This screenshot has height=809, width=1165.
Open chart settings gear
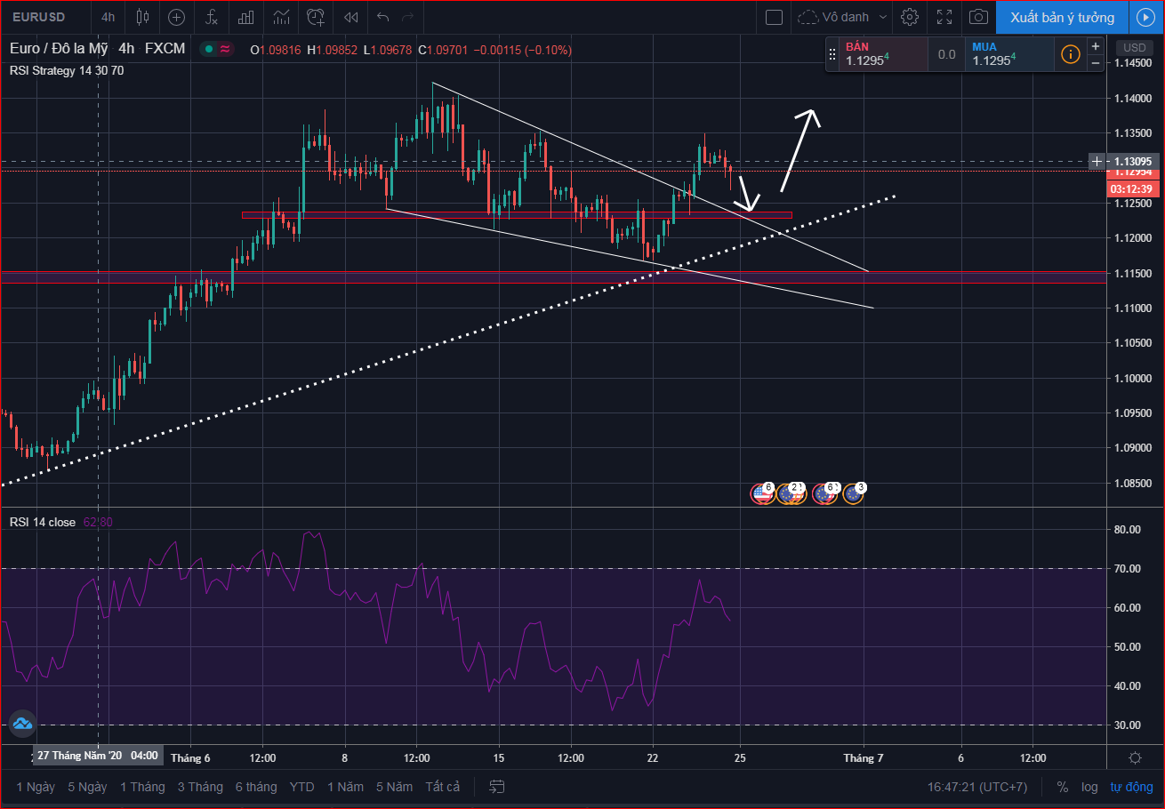909,17
